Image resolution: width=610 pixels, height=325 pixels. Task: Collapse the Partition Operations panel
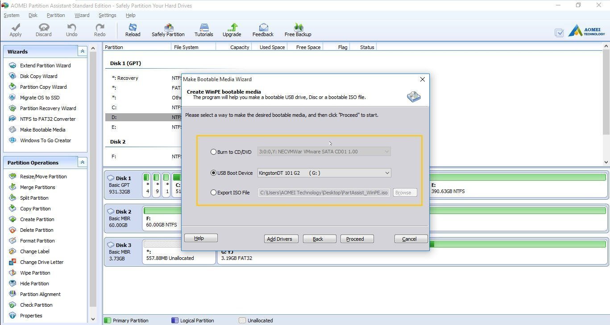pyautogui.click(x=83, y=163)
